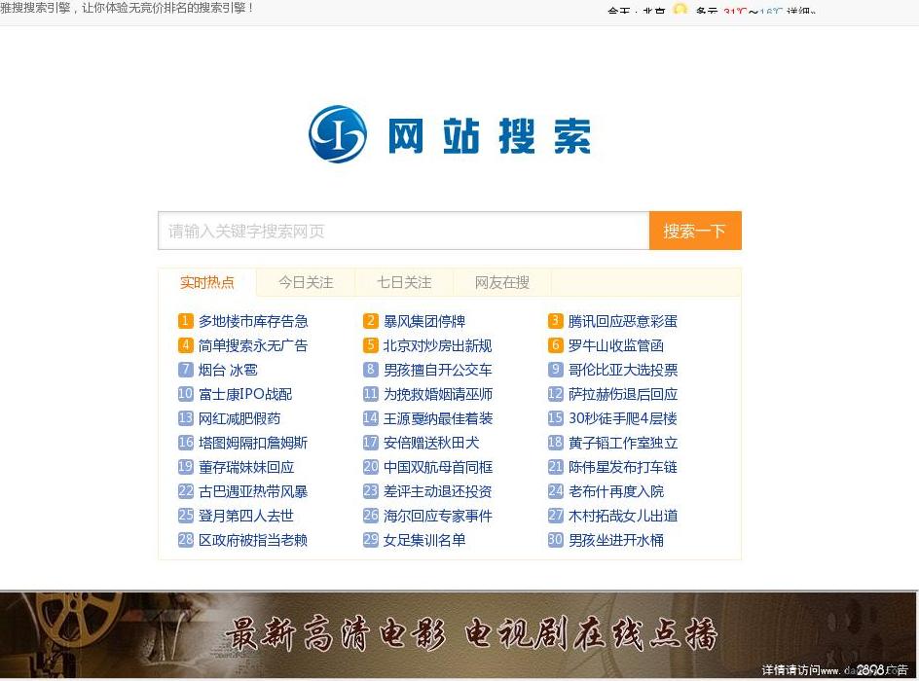Click the 女足集训名单 entry
919x681 pixels.
(424, 540)
